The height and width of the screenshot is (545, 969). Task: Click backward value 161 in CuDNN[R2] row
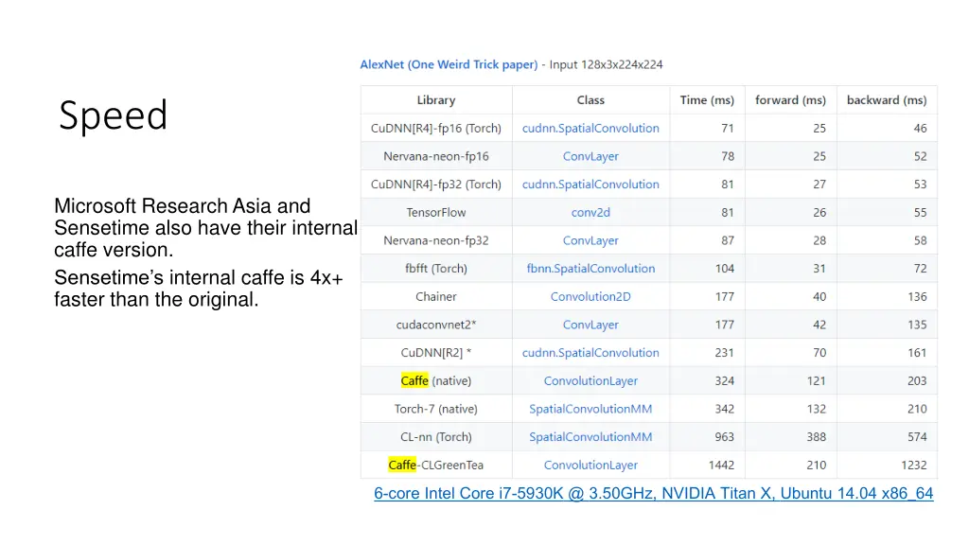(917, 353)
